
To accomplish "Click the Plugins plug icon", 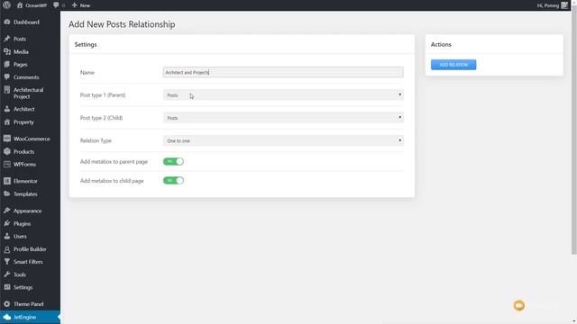I will 7,224.
